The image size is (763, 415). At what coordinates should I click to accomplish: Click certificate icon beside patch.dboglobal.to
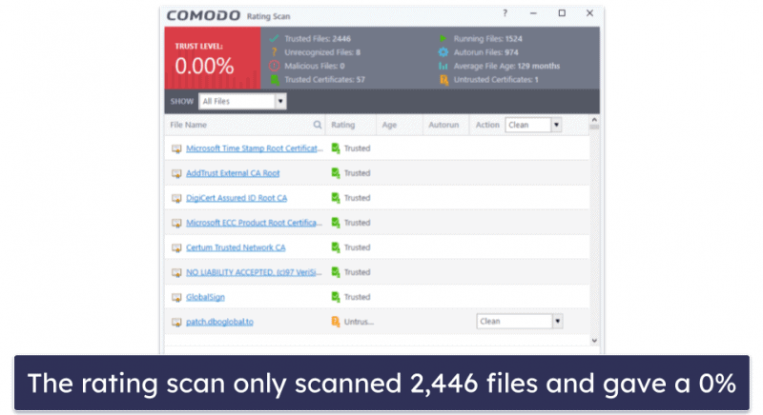click(176, 322)
